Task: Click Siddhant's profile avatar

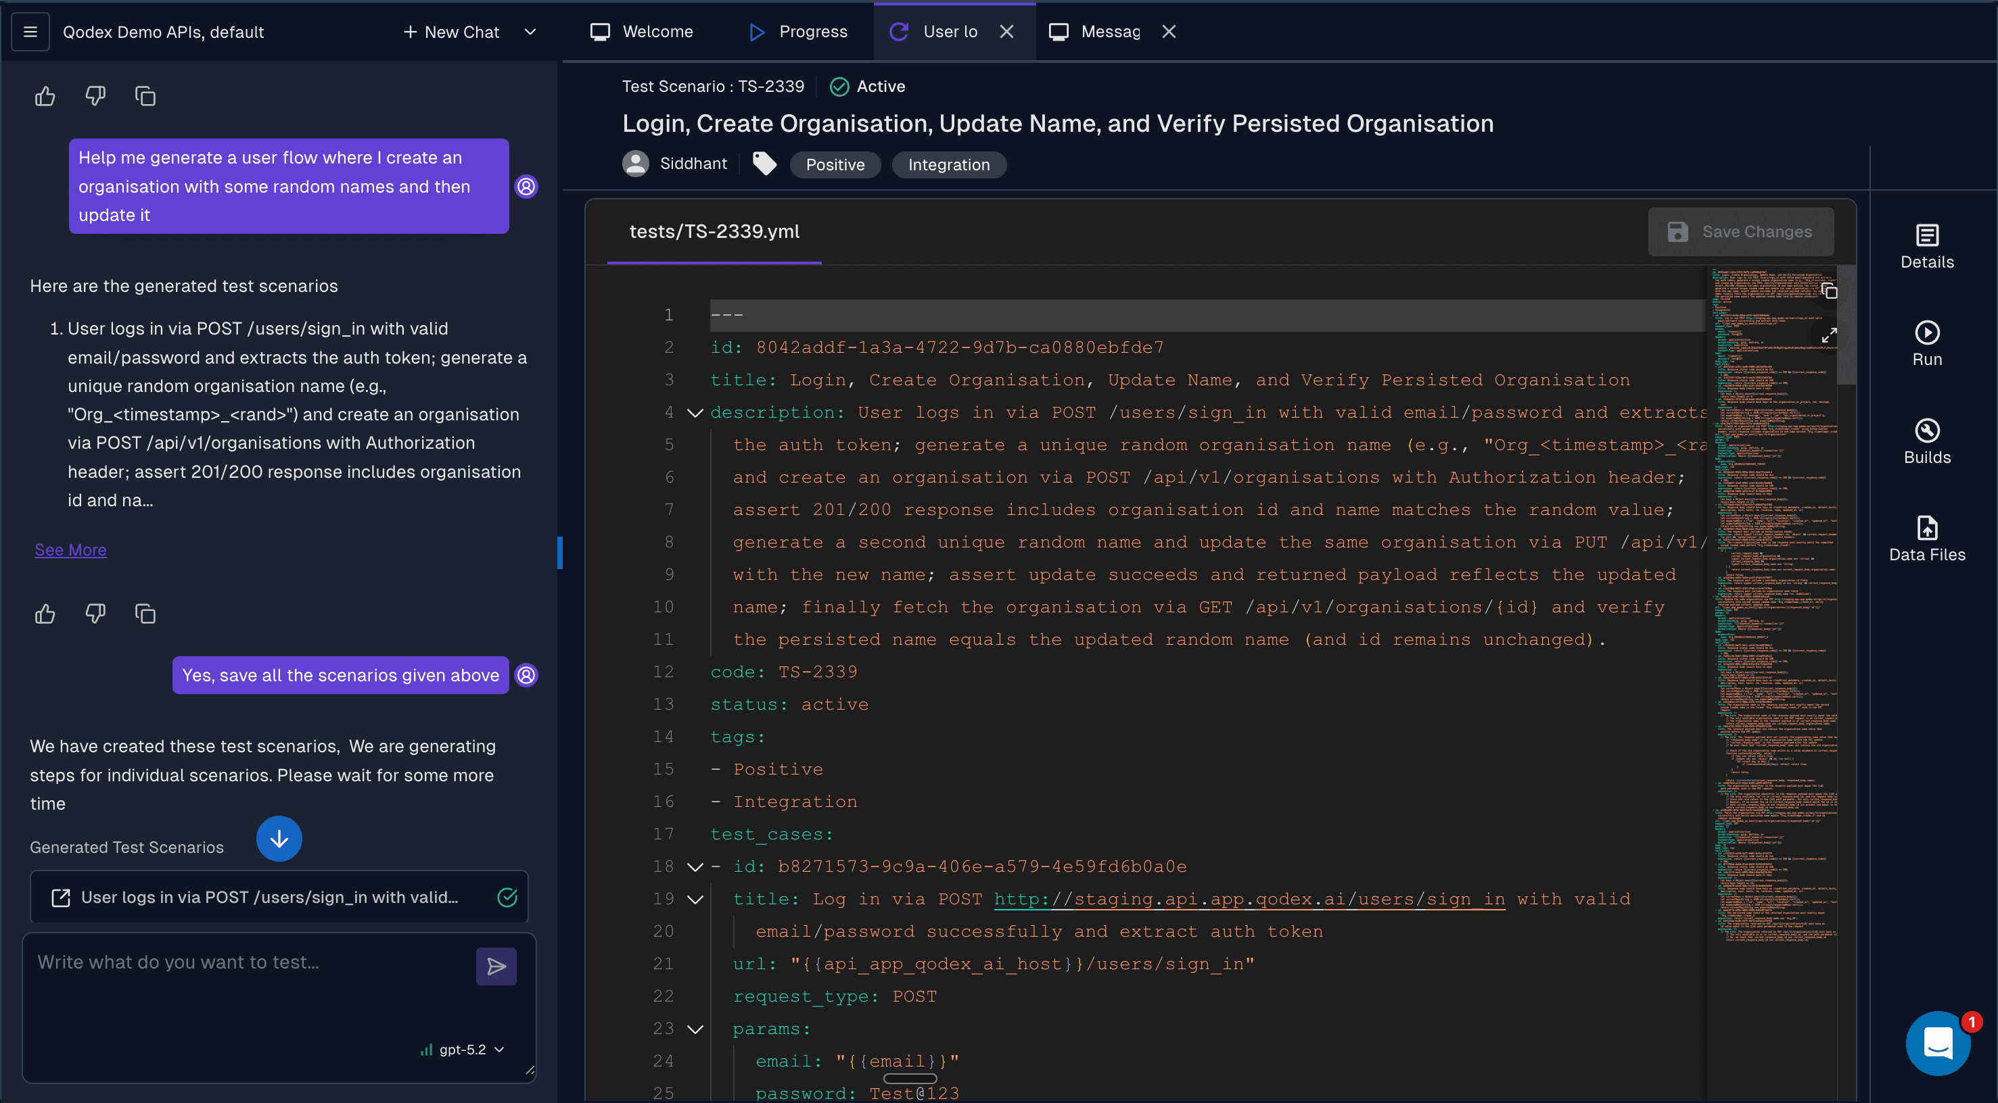Action: [x=636, y=164]
